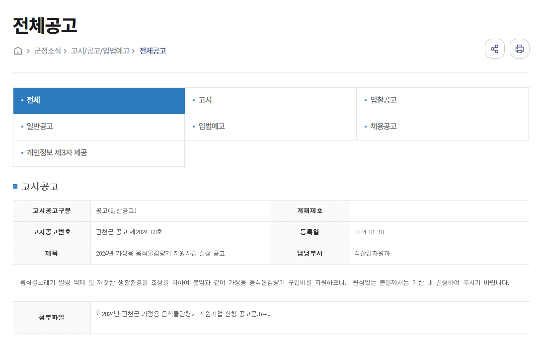Switch to the 입찰공고 tab
Screen dimensions: 537x338
click(442, 101)
